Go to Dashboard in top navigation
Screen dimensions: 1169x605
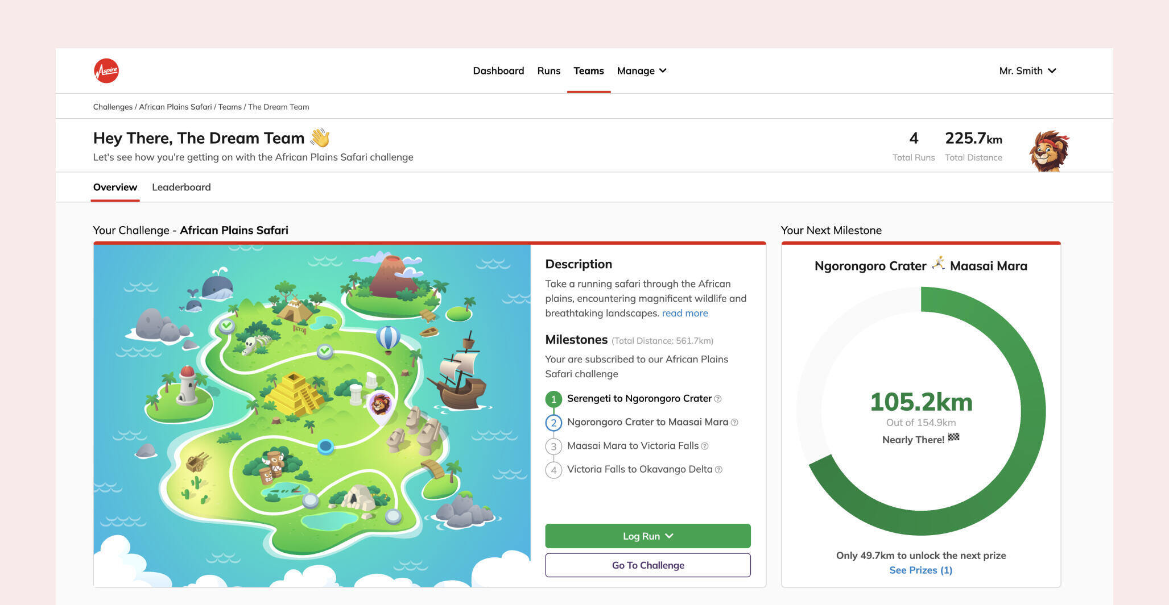498,71
